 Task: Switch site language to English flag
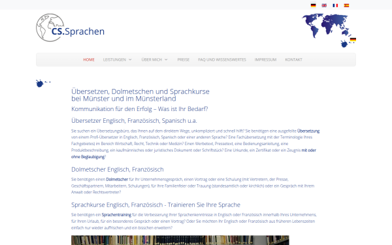(324, 5)
